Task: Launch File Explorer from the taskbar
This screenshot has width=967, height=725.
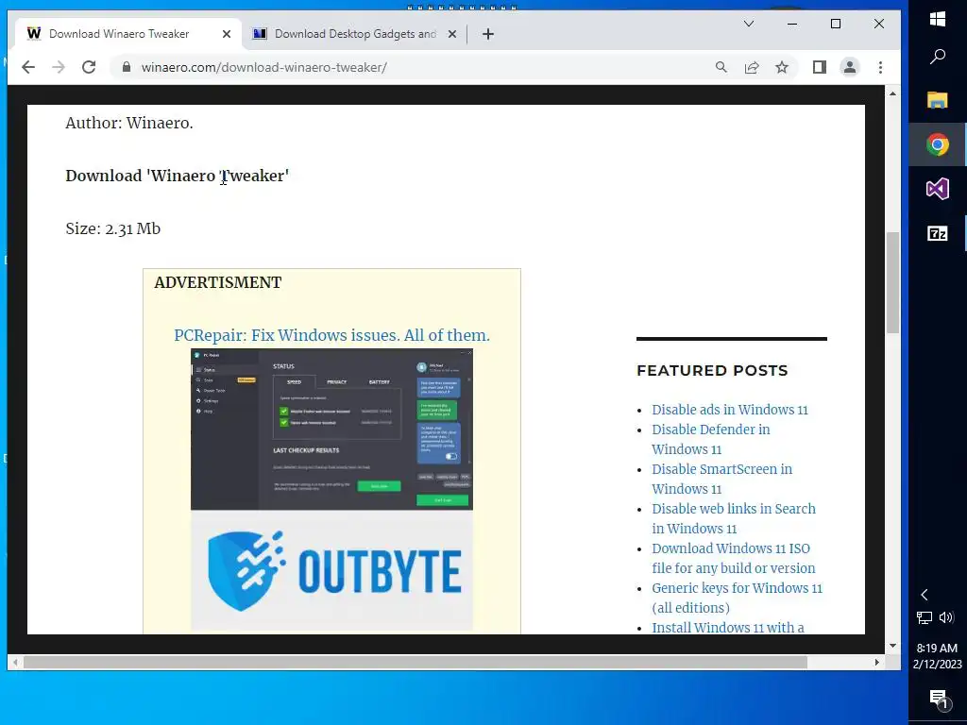Action: click(x=938, y=100)
